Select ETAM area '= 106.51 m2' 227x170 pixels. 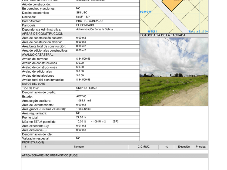tap(98, 122)
